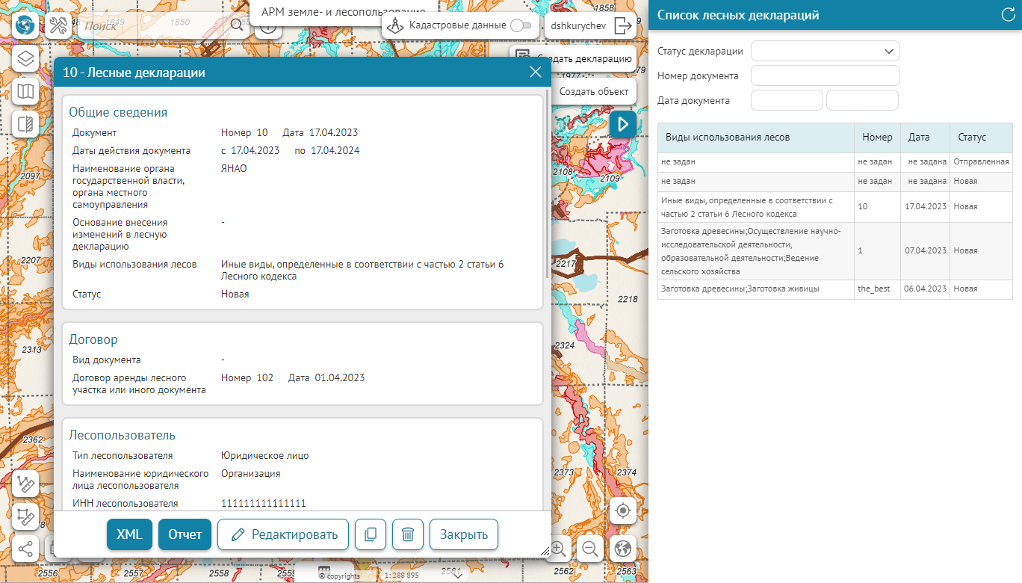Image resolution: width=1022 pixels, height=583 pixels.
Task: Click the trash icon to delete declaration
Action: (408, 534)
